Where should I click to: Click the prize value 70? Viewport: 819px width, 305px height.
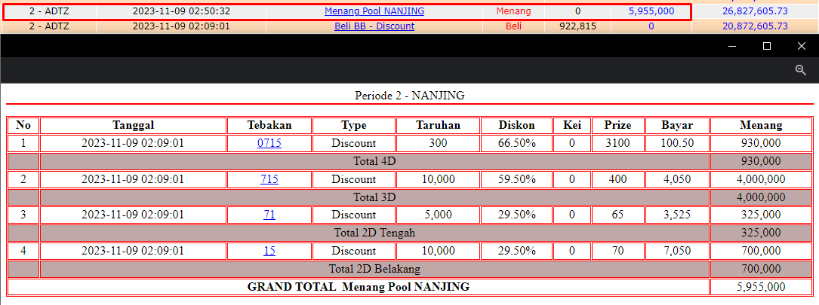618,251
